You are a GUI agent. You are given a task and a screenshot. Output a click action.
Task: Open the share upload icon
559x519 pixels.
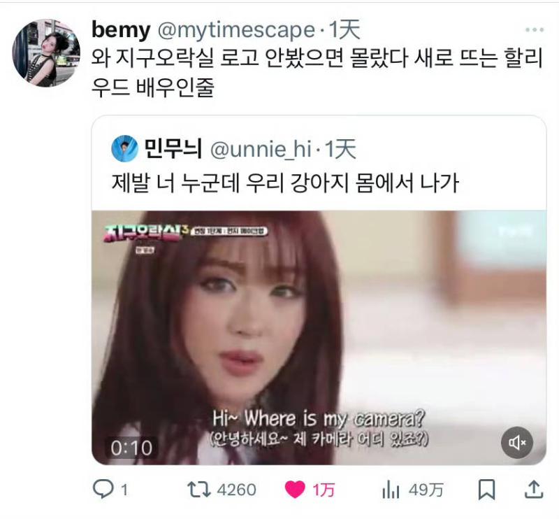pyautogui.click(x=534, y=490)
